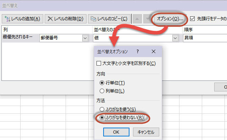
Task: Select ふりがなを使わない(R) radio button
Action: click(102, 118)
